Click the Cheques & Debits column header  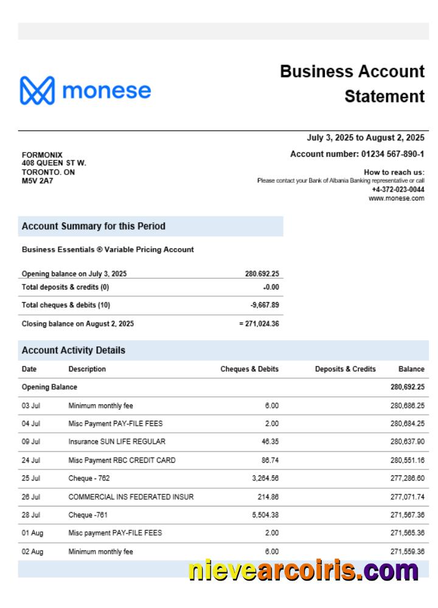(x=249, y=369)
